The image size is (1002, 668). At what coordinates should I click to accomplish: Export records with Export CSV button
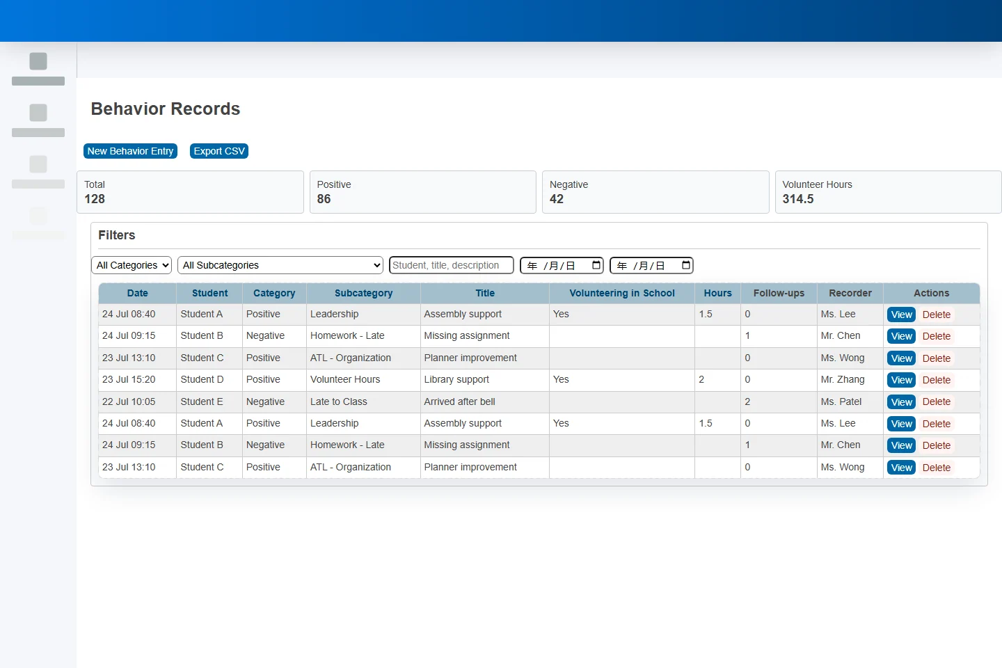(219, 151)
